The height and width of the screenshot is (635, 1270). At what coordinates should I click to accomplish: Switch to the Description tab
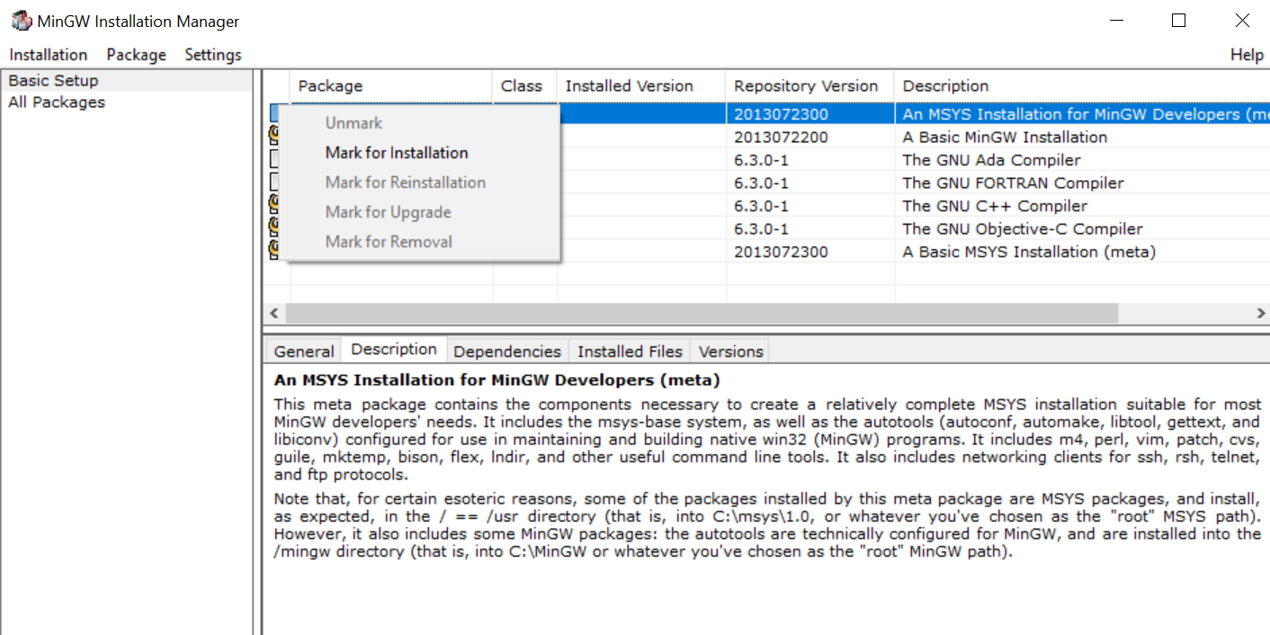tap(394, 350)
